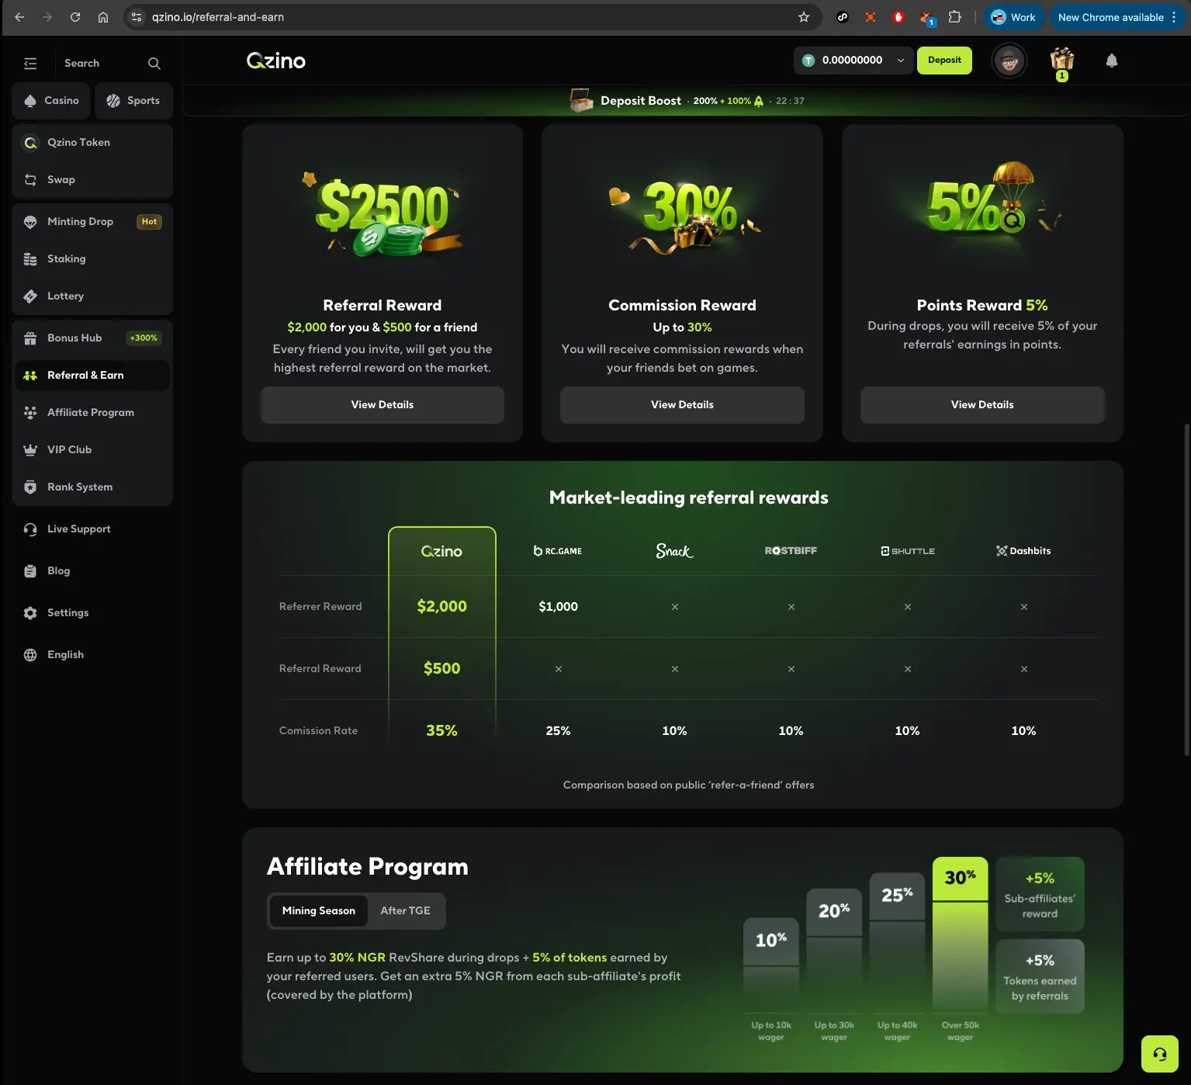
Task: Switch to Sports tab
Action: 133,101
